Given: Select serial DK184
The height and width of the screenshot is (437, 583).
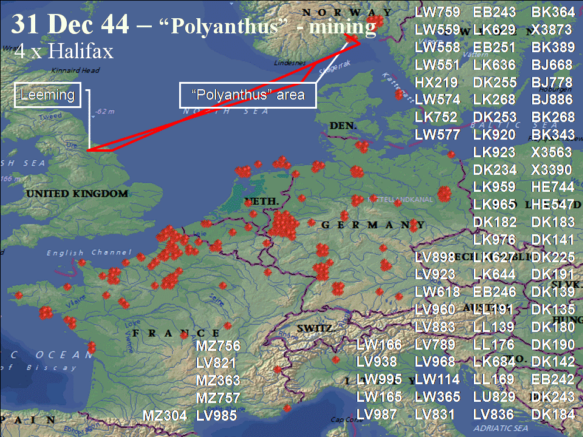Looking at the screenshot, I should [553, 415].
